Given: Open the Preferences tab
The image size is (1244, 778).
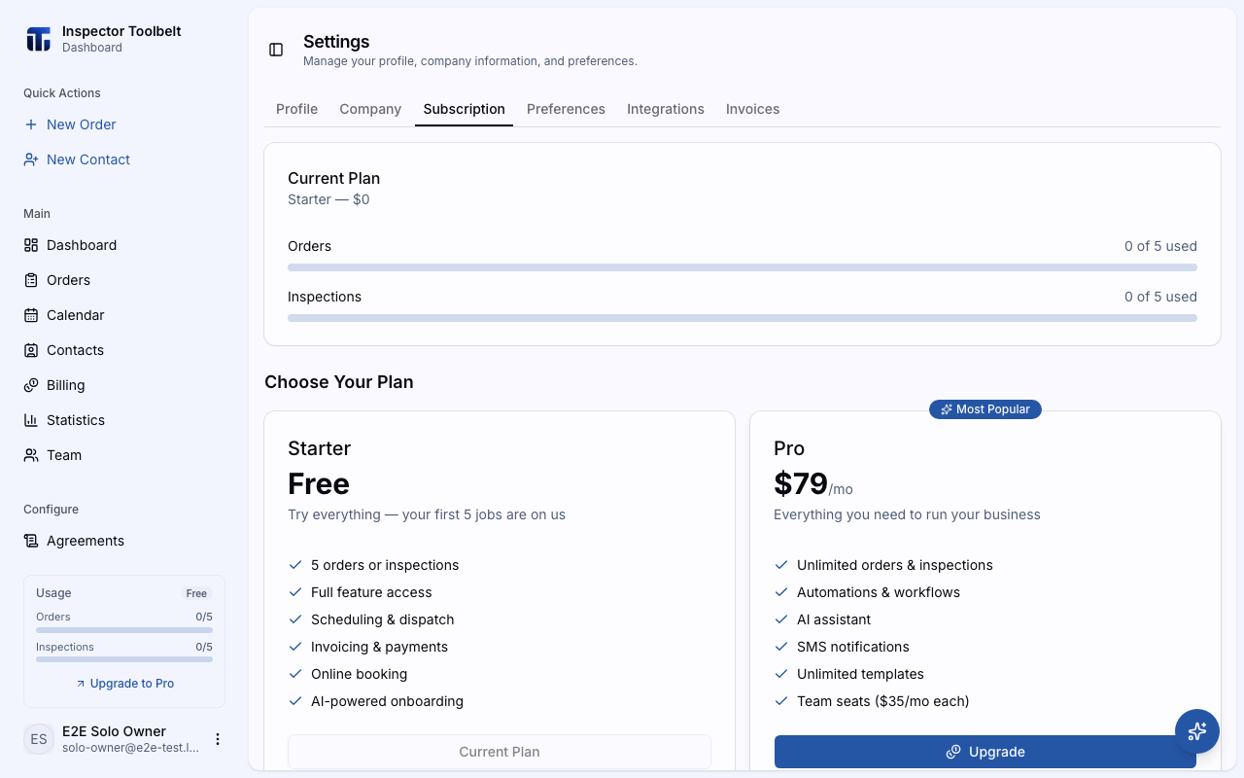Looking at the screenshot, I should point(566,109).
